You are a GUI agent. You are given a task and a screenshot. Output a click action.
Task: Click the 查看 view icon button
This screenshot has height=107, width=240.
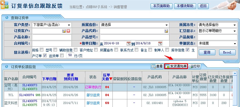(x=157, y=66)
